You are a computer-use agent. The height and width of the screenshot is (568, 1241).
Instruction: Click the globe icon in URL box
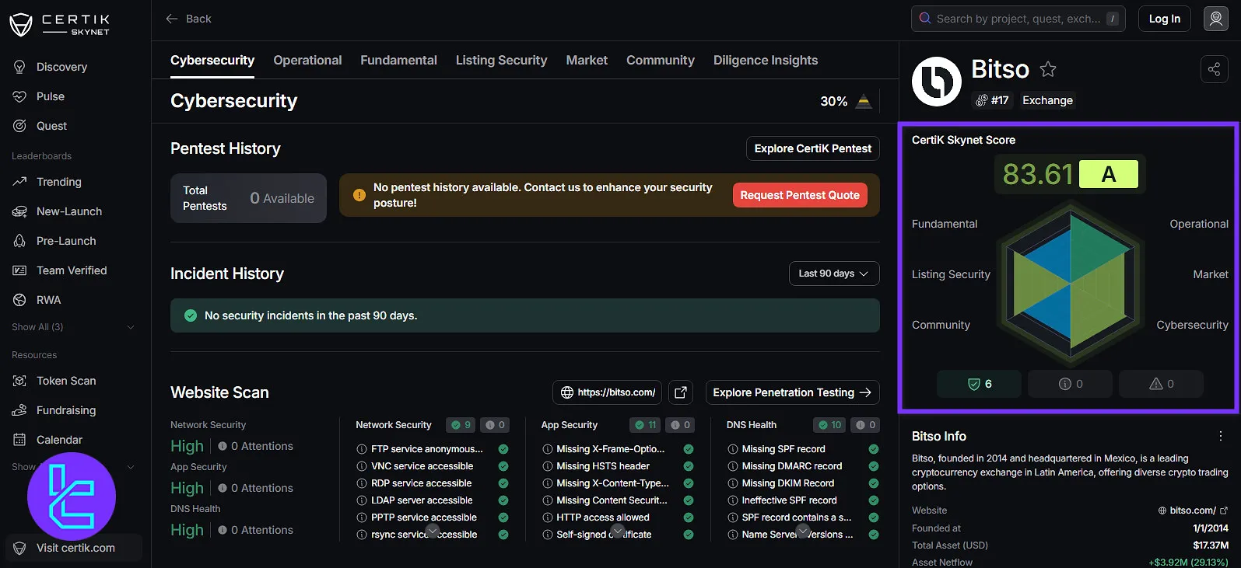pos(567,392)
